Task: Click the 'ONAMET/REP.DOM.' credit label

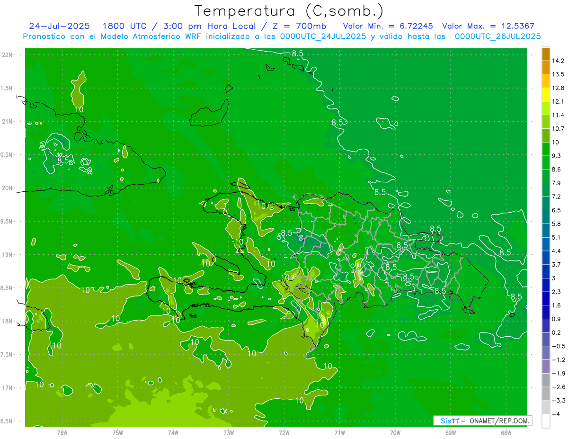Action: pos(500,421)
